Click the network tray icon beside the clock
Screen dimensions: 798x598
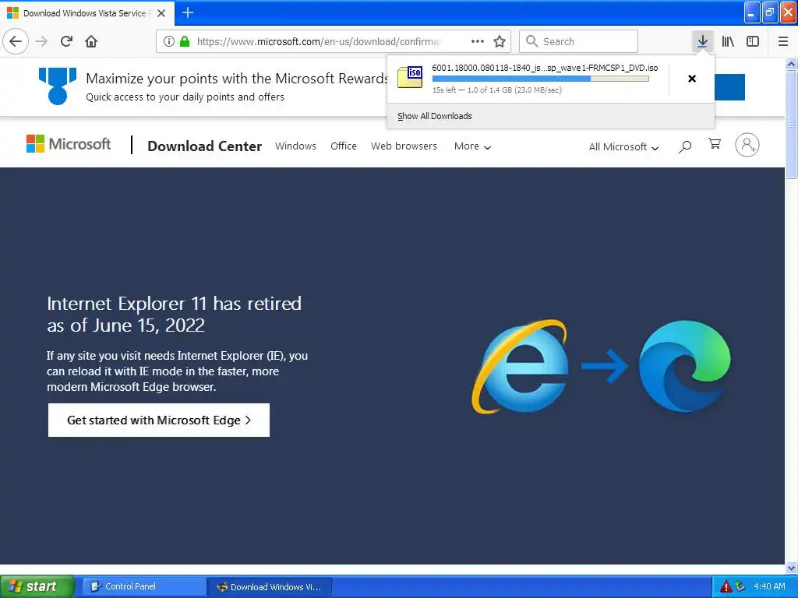point(740,586)
